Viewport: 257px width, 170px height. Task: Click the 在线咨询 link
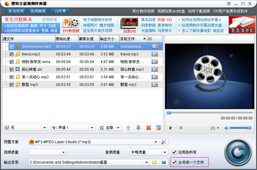50,20
